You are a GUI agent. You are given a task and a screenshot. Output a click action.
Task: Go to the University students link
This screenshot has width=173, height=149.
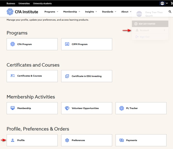point(42,3)
